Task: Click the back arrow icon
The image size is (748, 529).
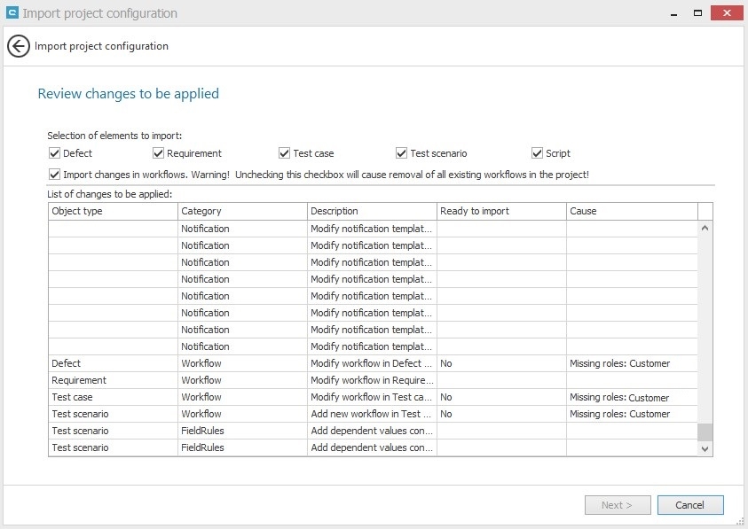Action: (x=19, y=46)
